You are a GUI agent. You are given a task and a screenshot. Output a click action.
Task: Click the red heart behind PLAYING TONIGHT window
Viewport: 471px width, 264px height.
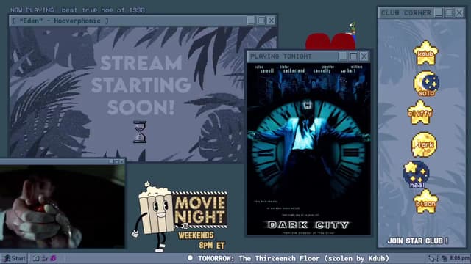coord(330,41)
